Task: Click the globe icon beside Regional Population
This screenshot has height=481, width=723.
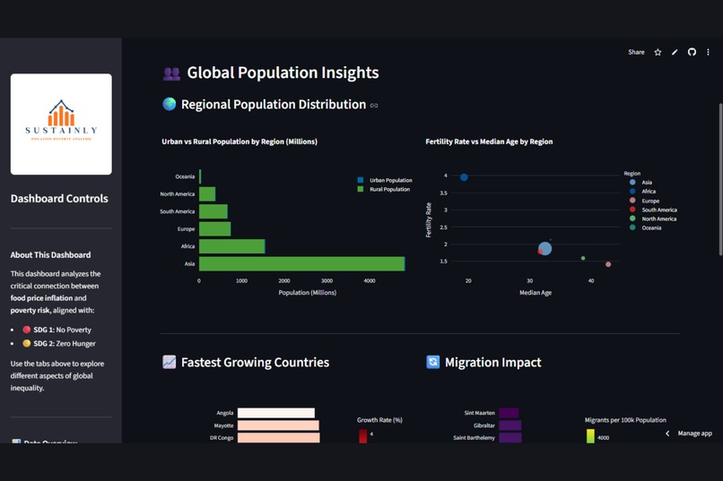Action: point(170,104)
